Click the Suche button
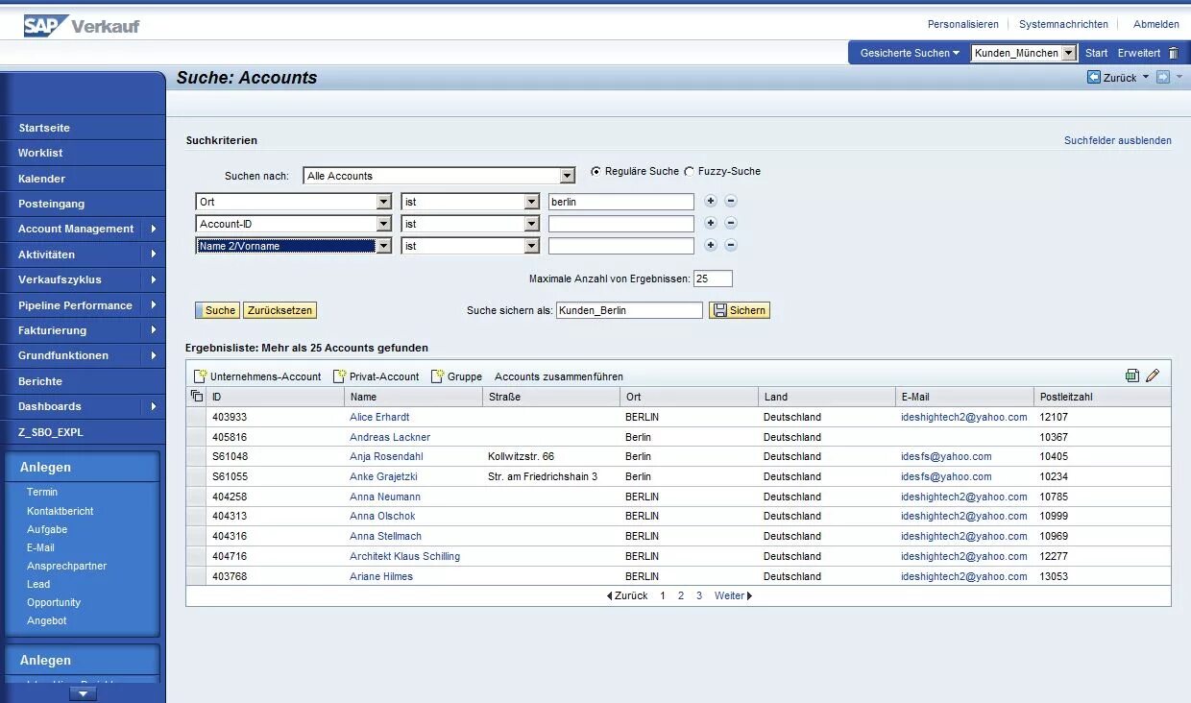The height and width of the screenshot is (703, 1191). [218, 310]
